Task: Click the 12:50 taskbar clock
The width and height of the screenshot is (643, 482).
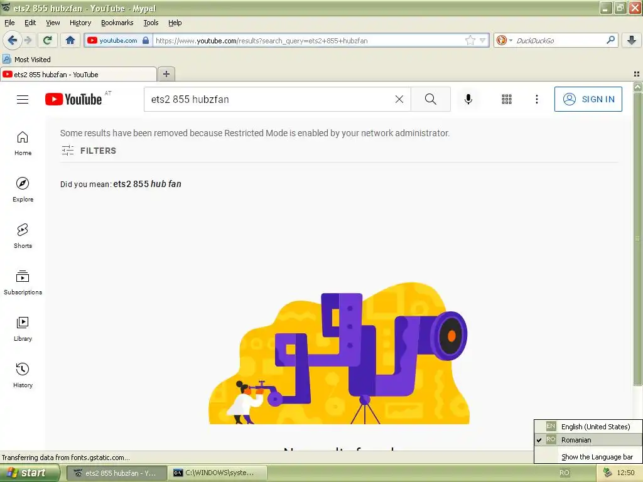Action: tap(626, 473)
